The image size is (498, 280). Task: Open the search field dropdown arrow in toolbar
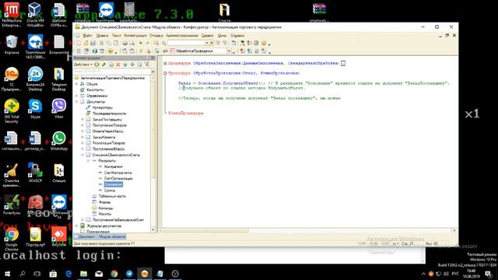pyautogui.click(x=207, y=43)
